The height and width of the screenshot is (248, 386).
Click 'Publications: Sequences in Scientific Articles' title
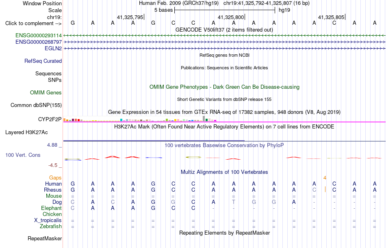(x=224, y=68)
